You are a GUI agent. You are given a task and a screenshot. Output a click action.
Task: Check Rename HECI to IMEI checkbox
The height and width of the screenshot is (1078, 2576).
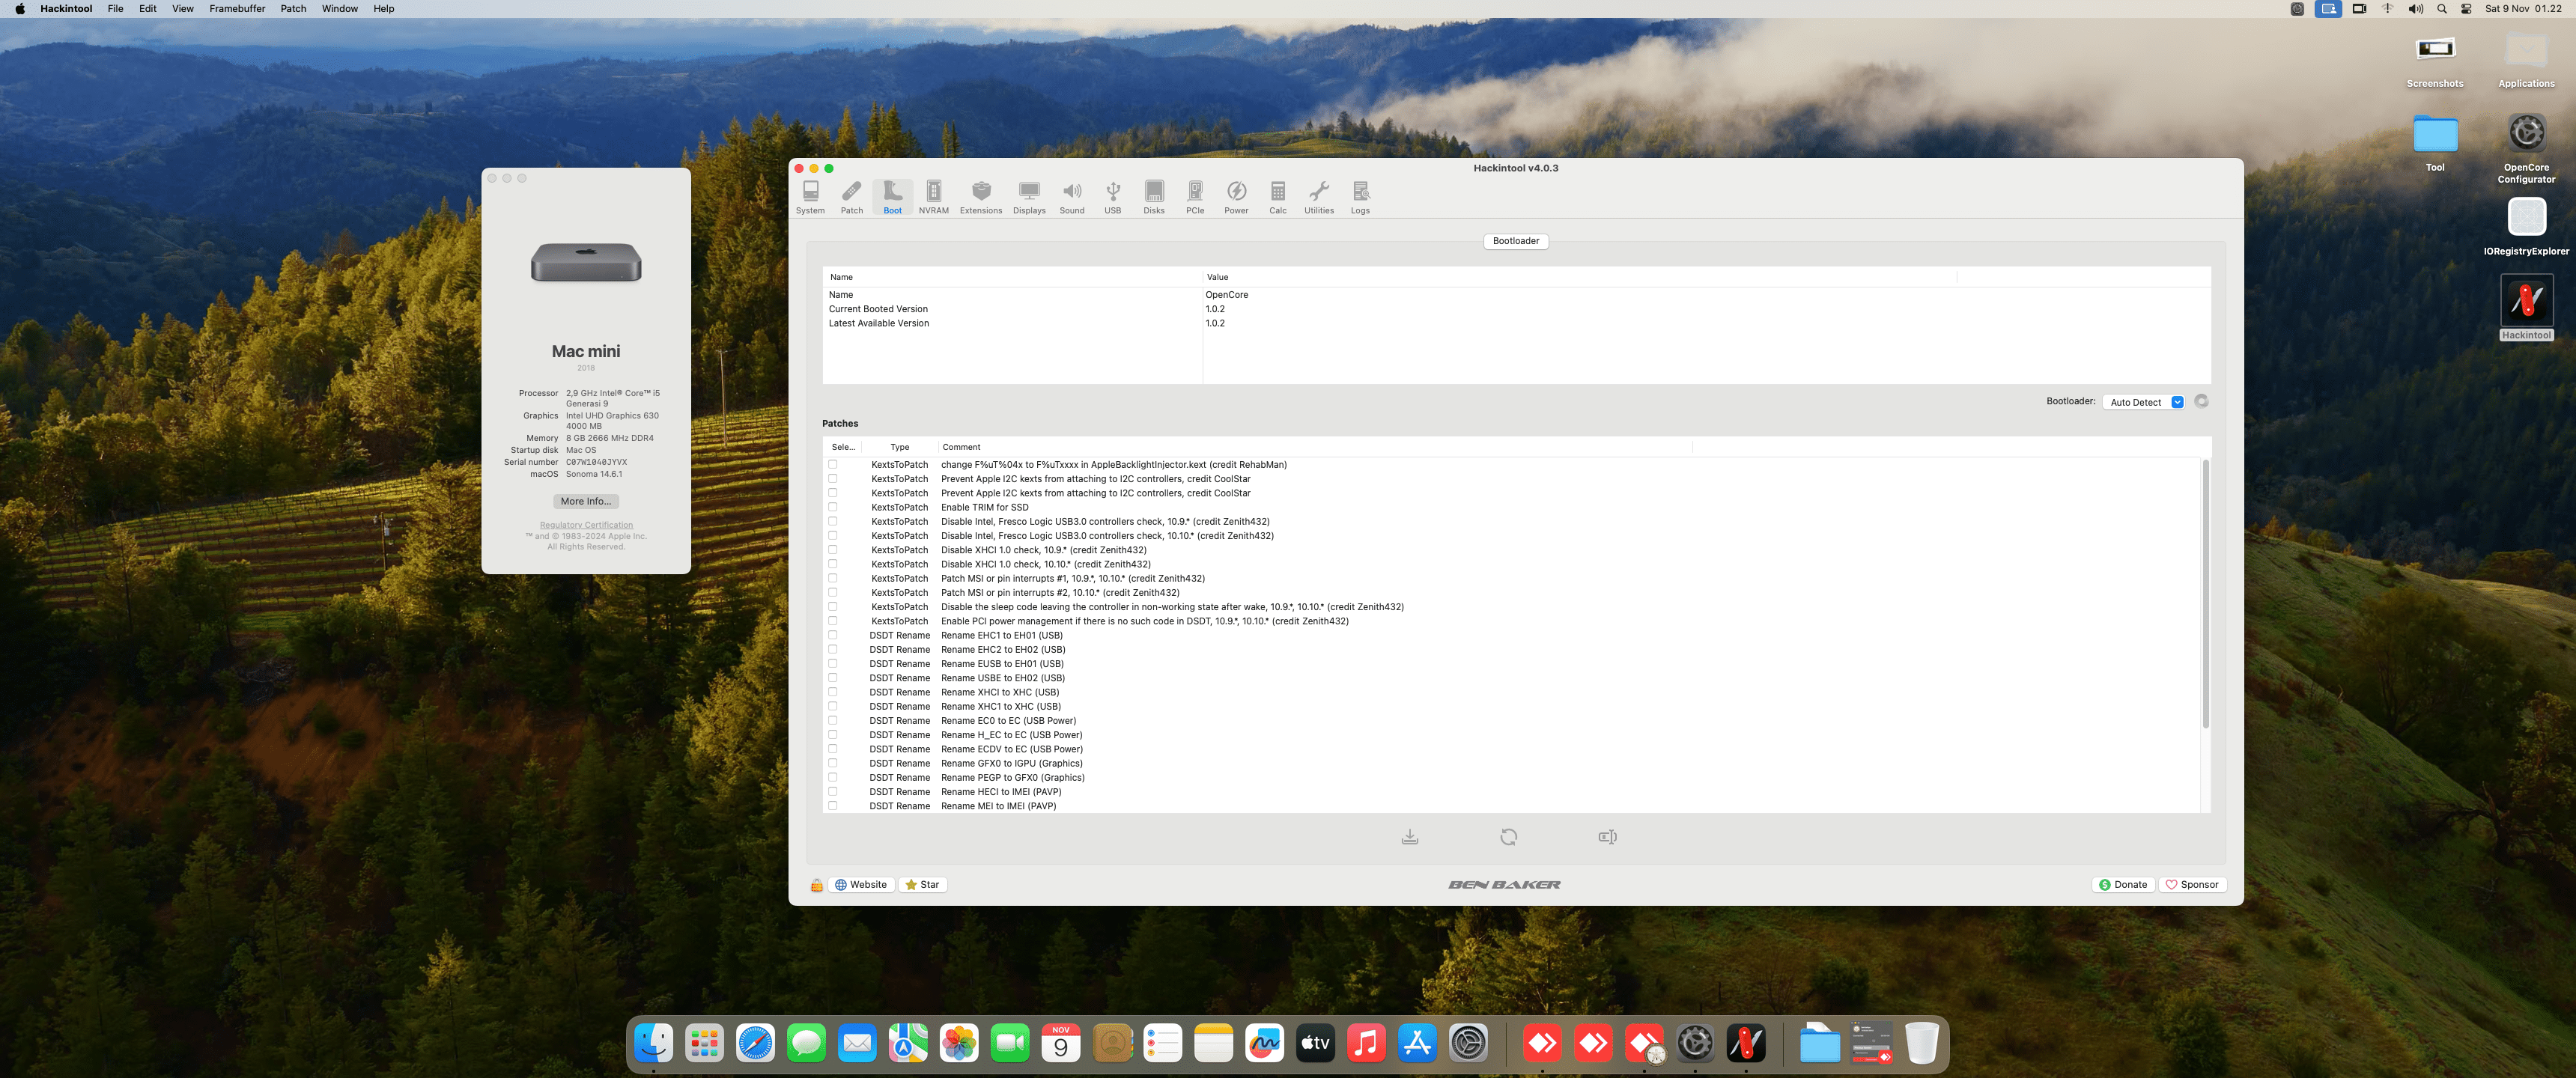pyautogui.click(x=832, y=791)
